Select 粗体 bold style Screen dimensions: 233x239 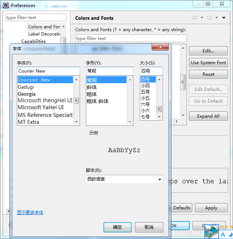tap(106, 94)
